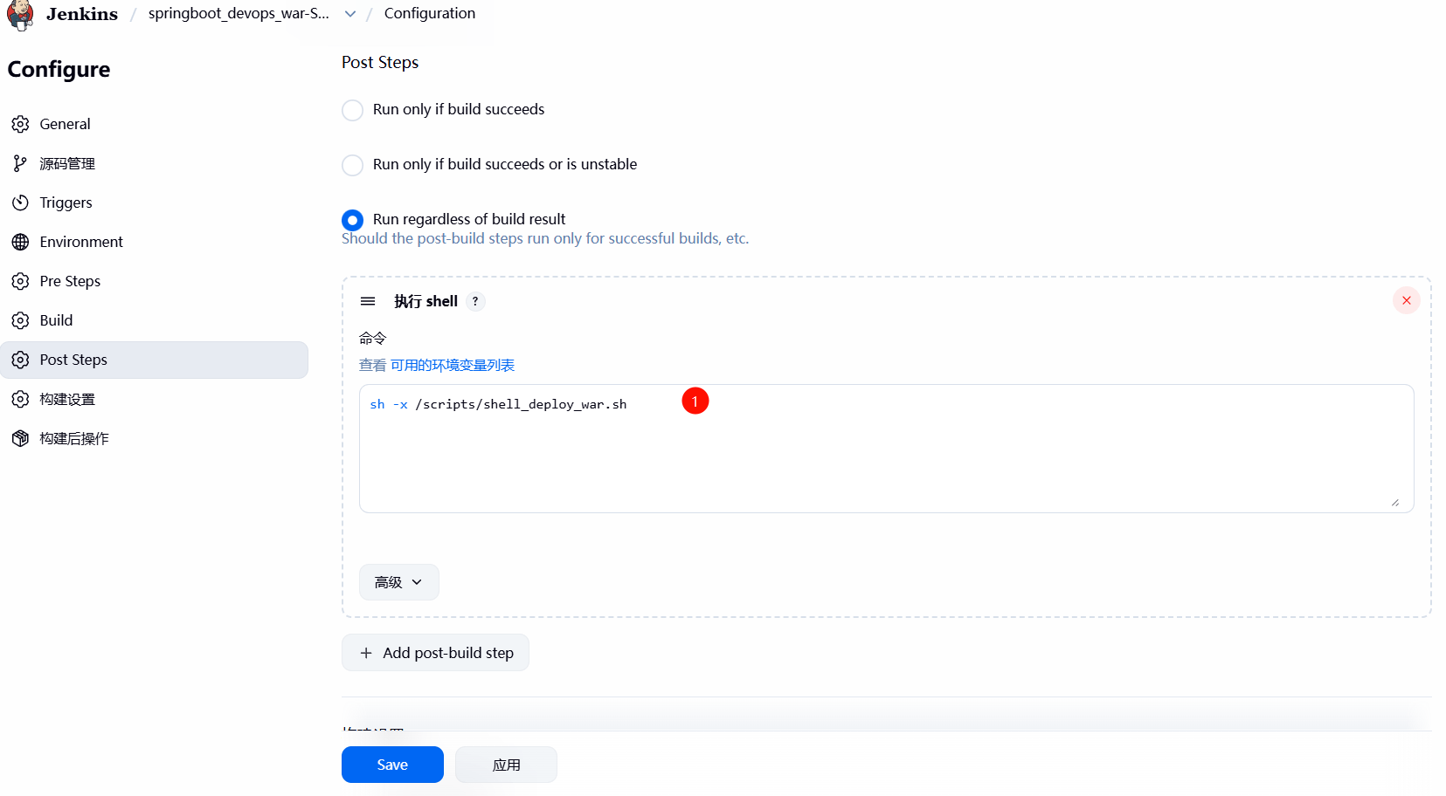Click the Jenkins butler logo icon
Viewport: 1446px width, 796px height.
(x=20, y=15)
